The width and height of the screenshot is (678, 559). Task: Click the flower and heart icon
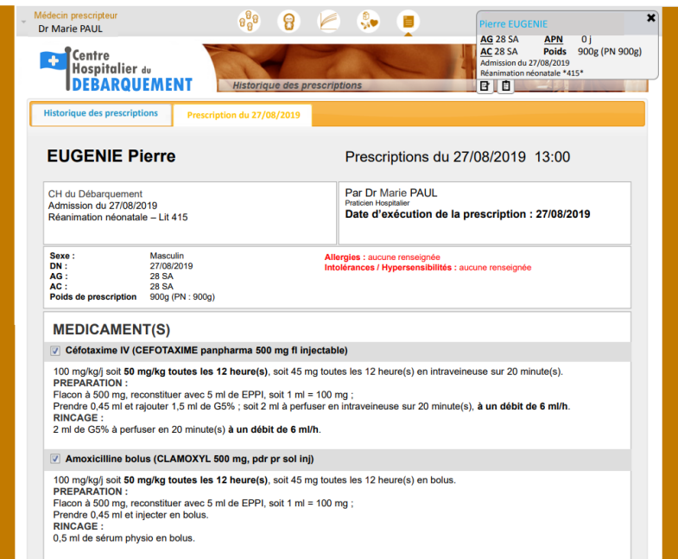pos(369,21)
